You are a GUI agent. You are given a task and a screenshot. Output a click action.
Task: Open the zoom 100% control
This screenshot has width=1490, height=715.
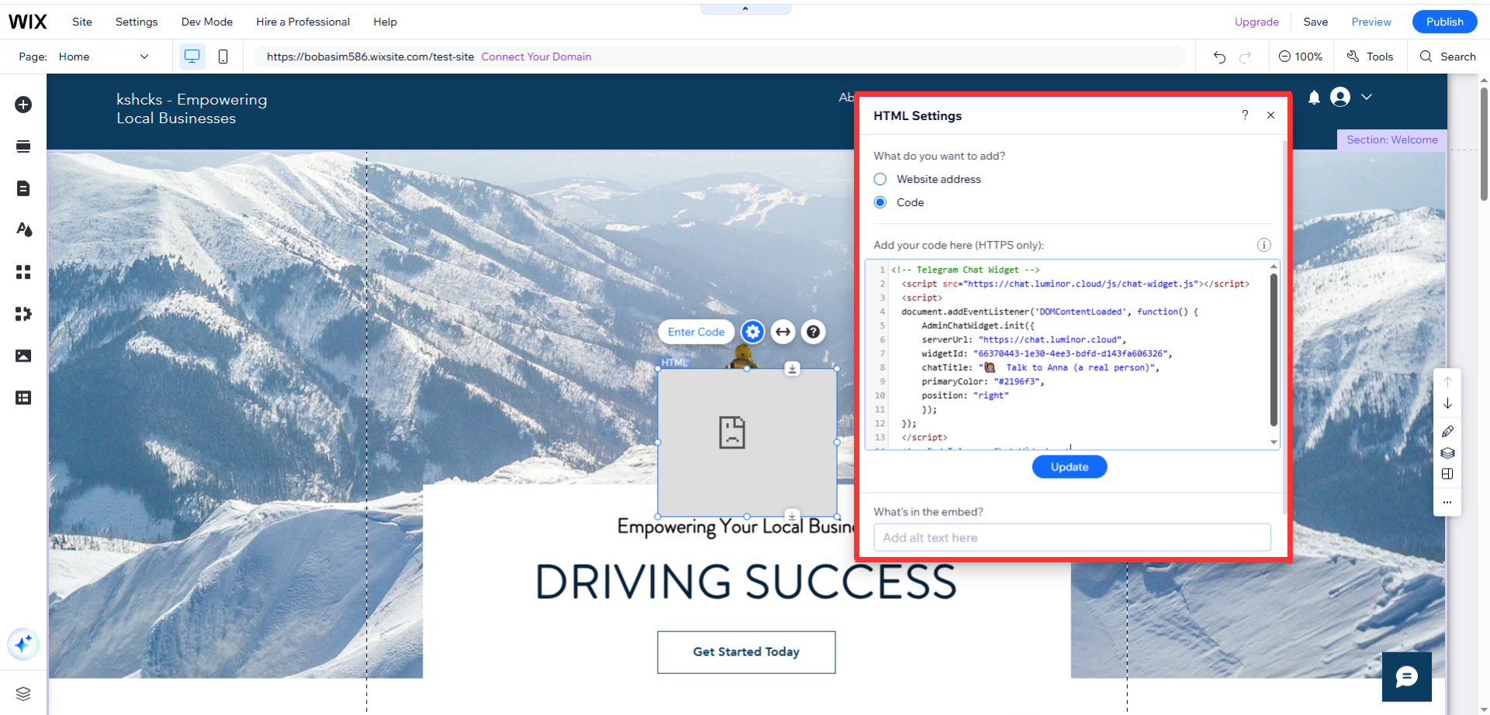[1301, 57]
